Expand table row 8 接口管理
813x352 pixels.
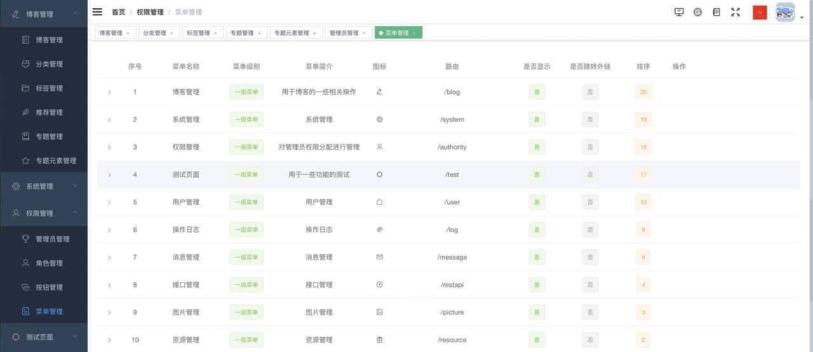[x=109, y=285]
